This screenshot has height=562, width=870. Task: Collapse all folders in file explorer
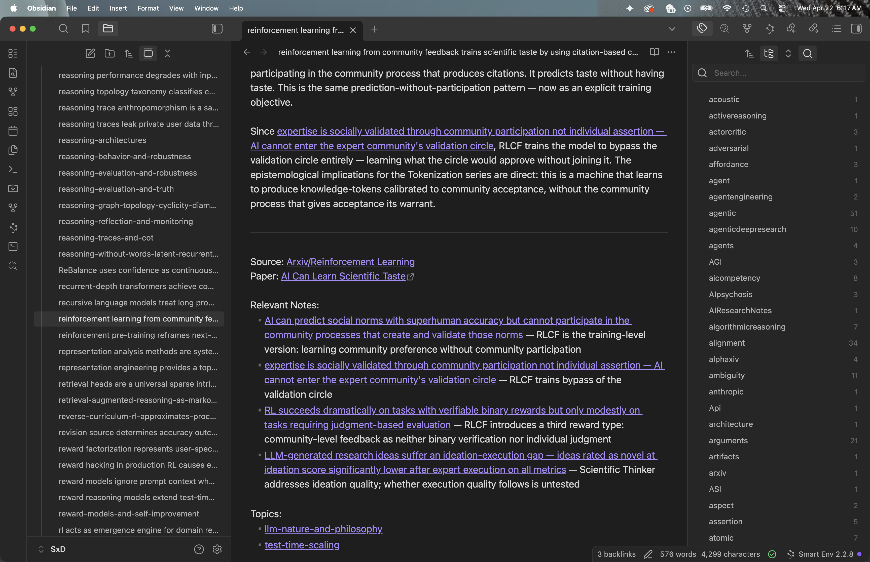[167, 54]
